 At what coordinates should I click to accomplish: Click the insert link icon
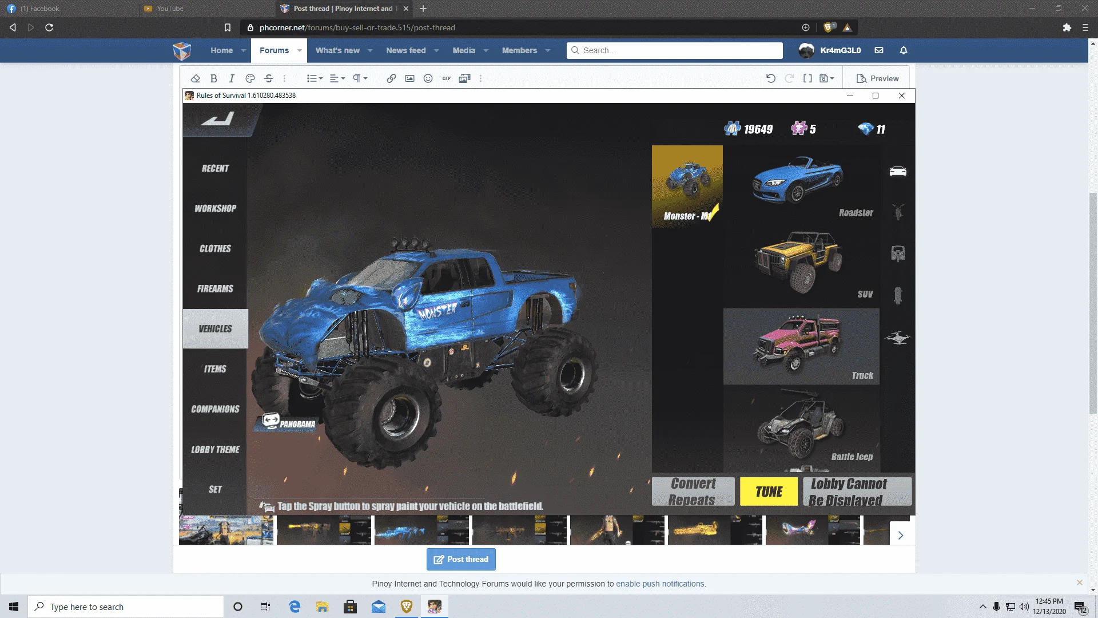click(391, 78)
